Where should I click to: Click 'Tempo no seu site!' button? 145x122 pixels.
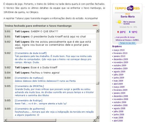click(127, 43)
